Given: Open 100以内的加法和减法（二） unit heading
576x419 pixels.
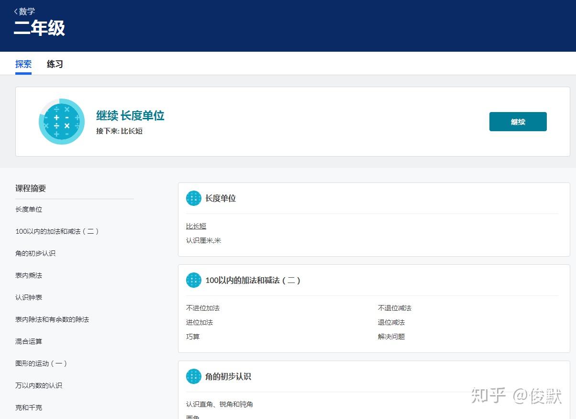Looking at the screenshot, I should 253,280.
